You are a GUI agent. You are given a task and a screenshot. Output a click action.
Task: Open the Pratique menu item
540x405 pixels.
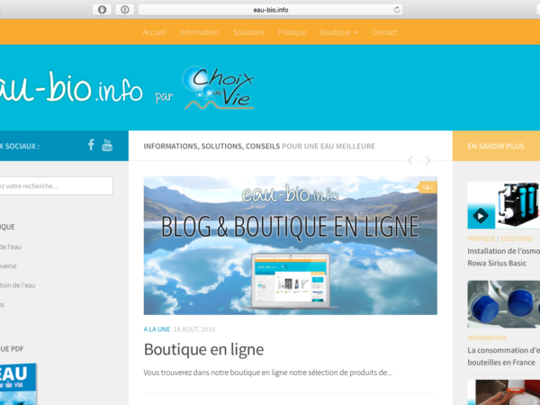click(x=292, y=32)
